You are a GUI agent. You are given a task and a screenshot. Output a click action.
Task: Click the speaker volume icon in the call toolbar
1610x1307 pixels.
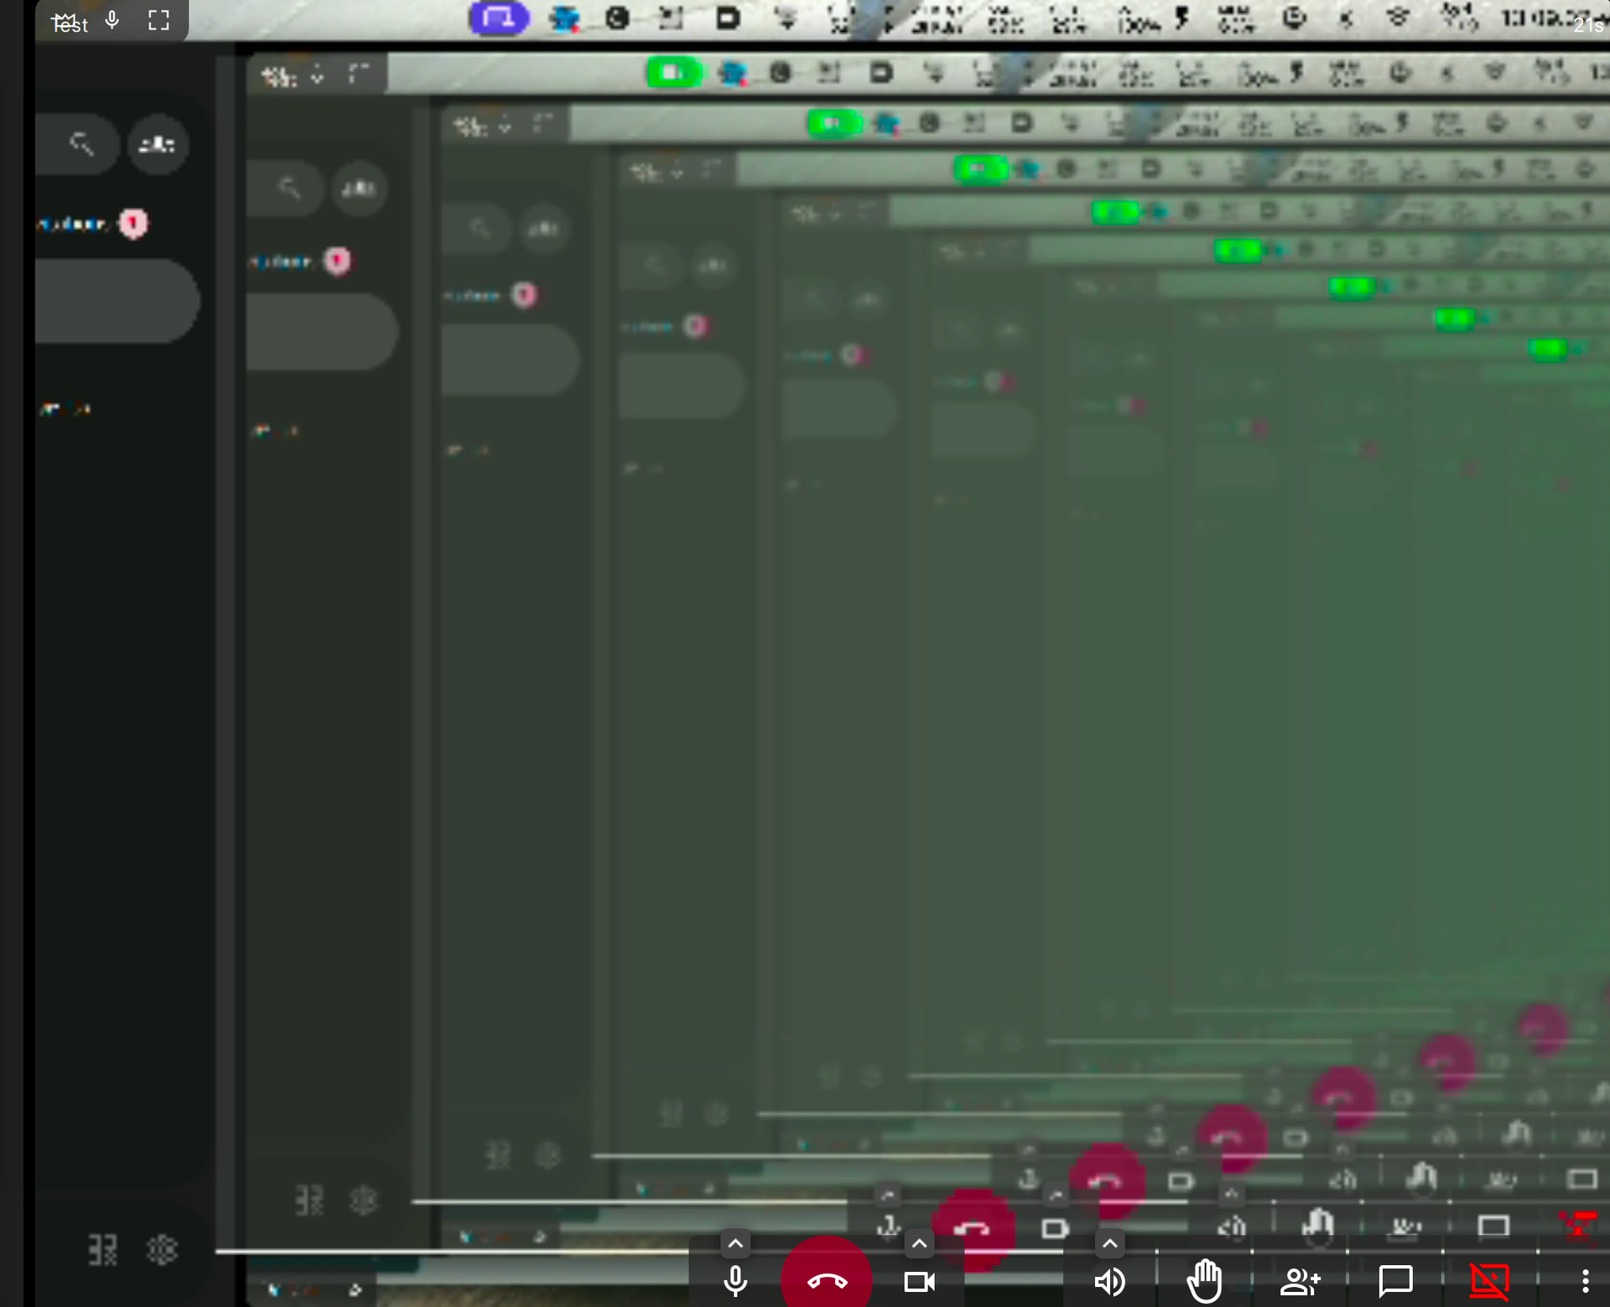pos(1109,1281)
